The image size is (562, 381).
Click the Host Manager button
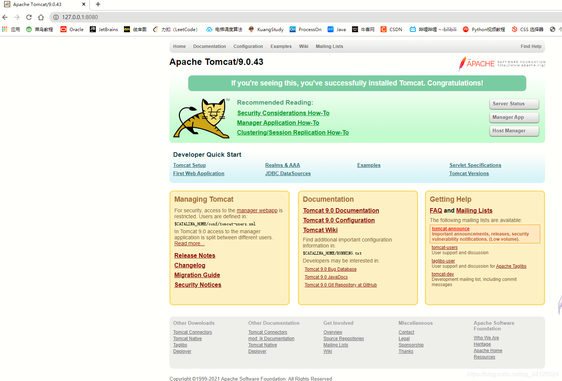(514, 131)
